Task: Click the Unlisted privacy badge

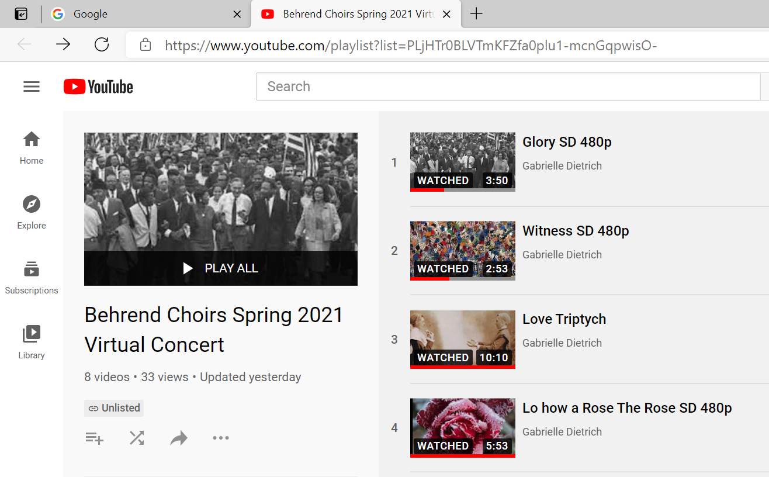Action: coord(113,408)
